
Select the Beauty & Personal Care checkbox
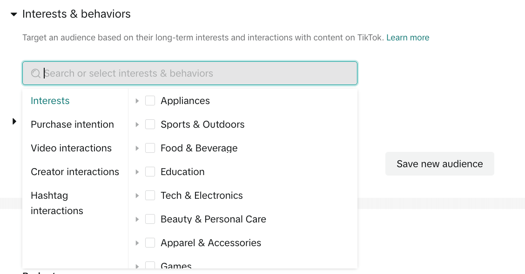[x=150, y=219]
